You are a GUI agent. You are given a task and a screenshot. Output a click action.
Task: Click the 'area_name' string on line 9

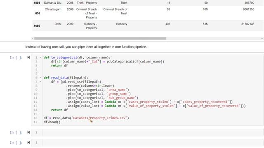coord(118,90)
